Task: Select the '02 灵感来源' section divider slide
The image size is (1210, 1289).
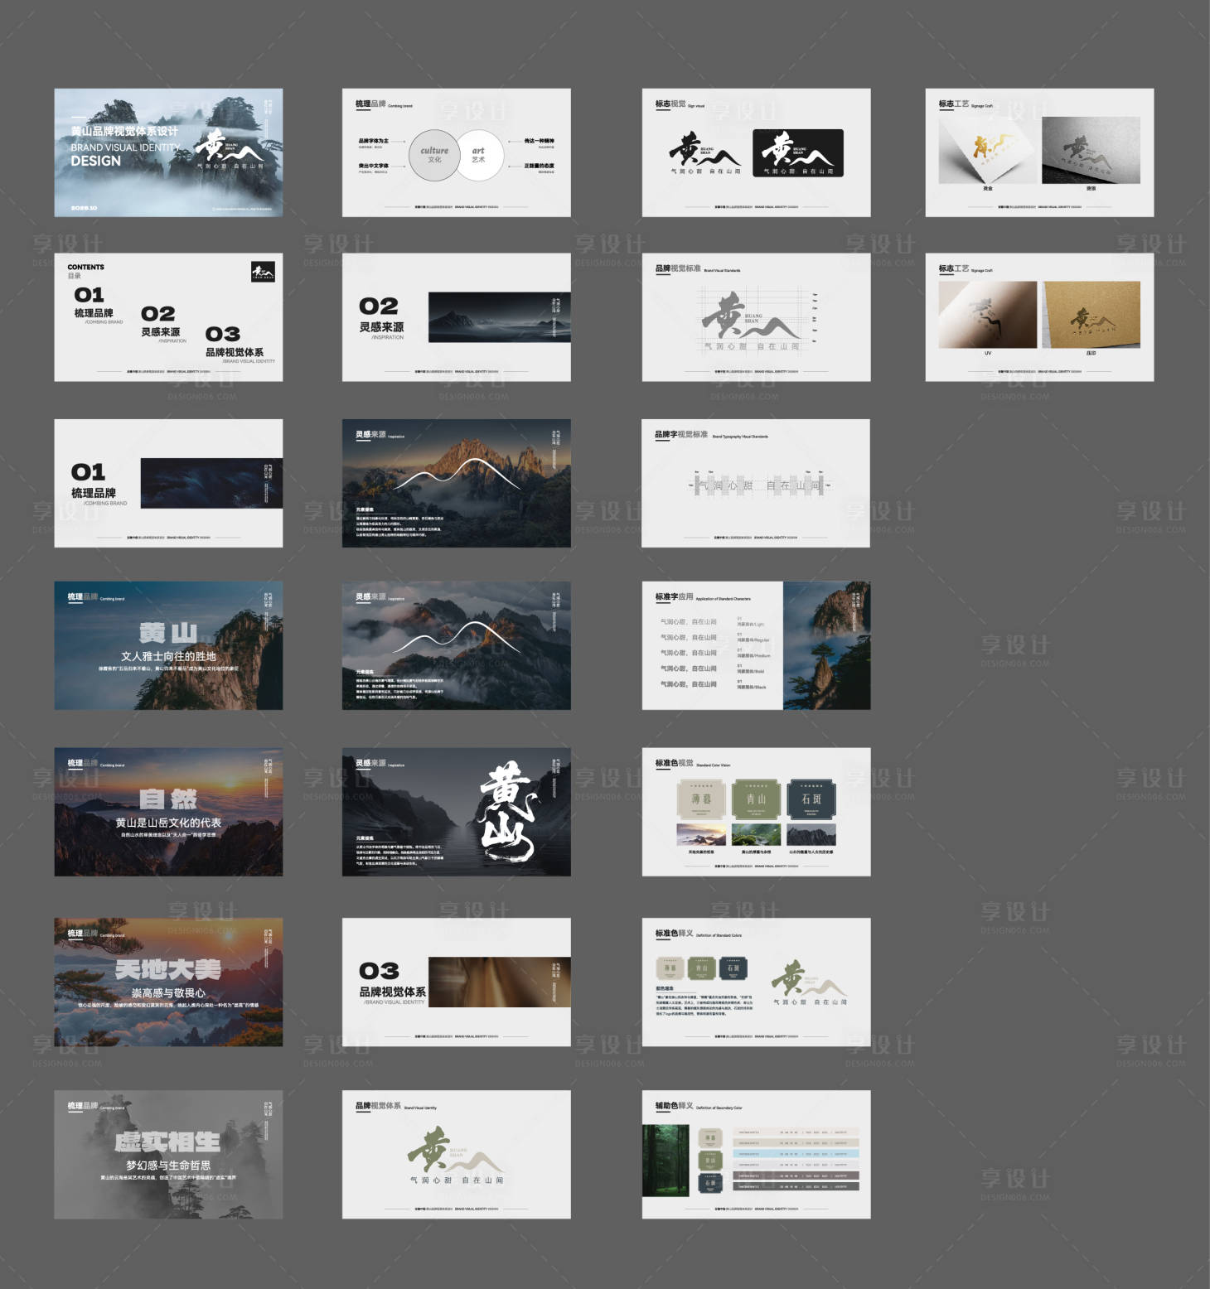Action: click(456, 317)
